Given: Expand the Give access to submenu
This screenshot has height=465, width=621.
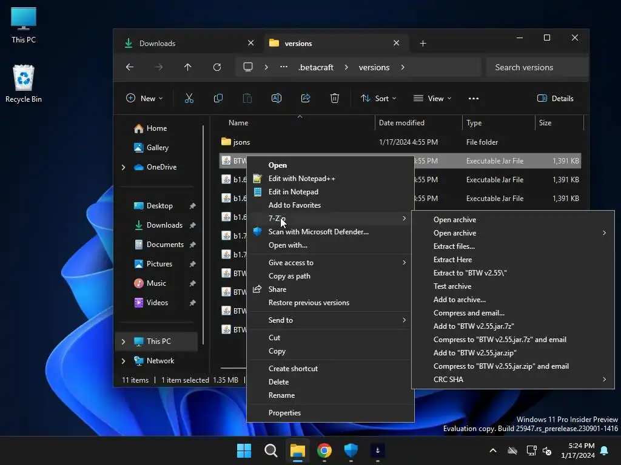Looking at the screenshot, I should (x=331, y=263).
